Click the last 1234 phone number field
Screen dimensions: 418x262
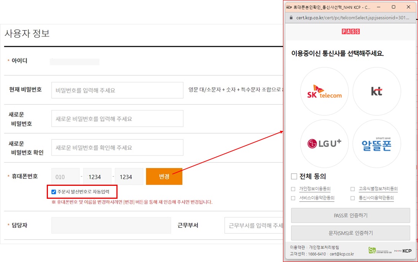point(129,176)
